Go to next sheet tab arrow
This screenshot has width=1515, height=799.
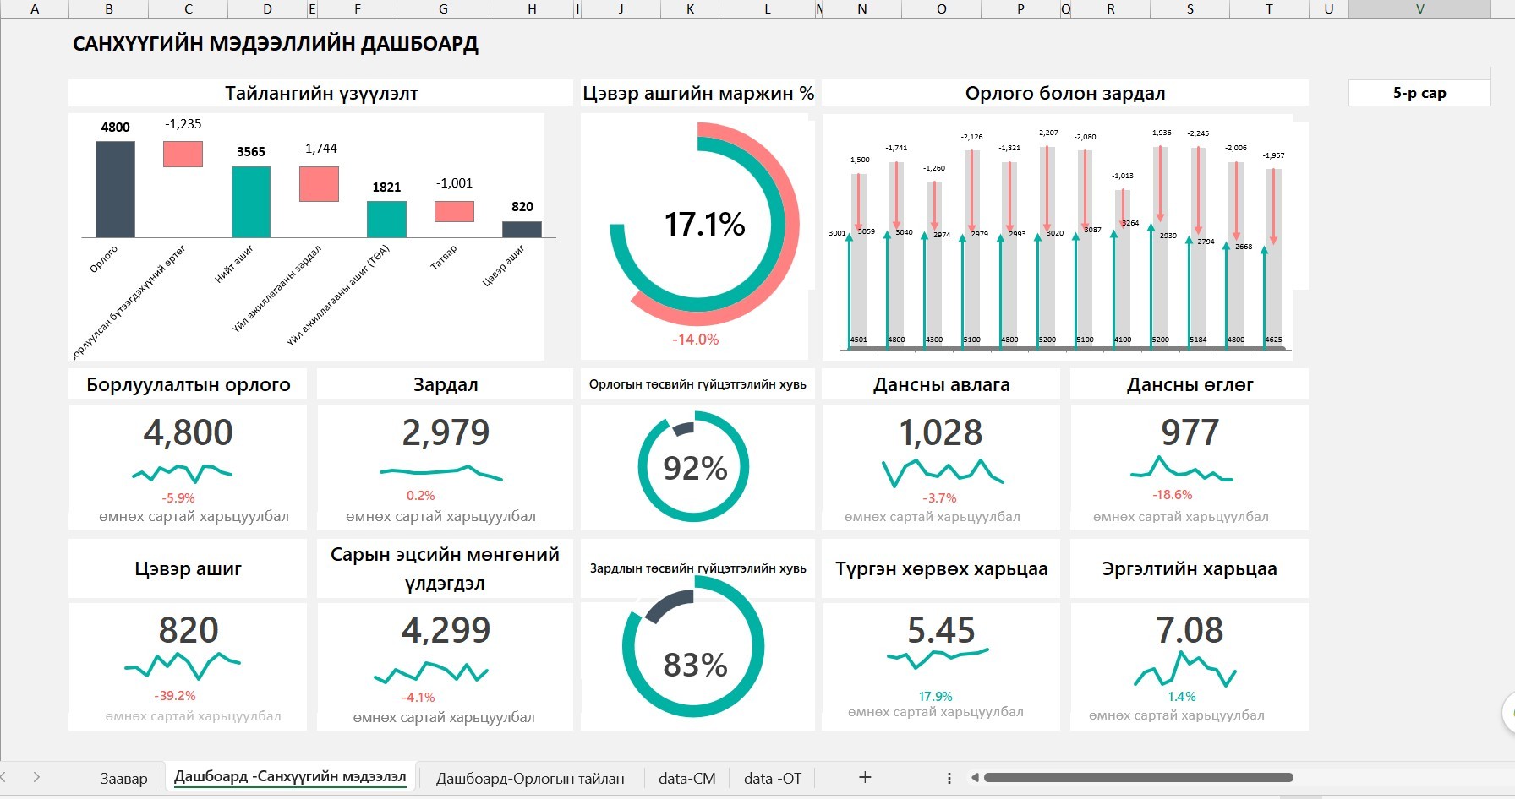coord(36,777)
